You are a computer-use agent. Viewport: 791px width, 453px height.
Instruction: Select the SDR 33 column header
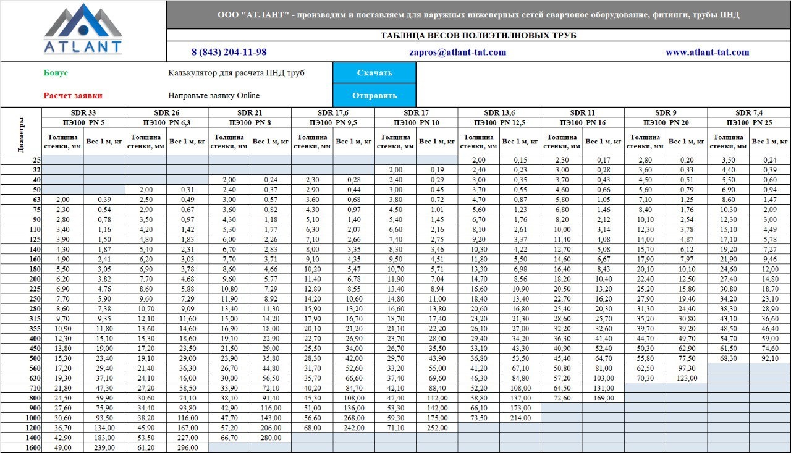point(83,112)
